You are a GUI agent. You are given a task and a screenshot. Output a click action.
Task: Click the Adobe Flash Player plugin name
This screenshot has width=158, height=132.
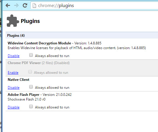23,95
